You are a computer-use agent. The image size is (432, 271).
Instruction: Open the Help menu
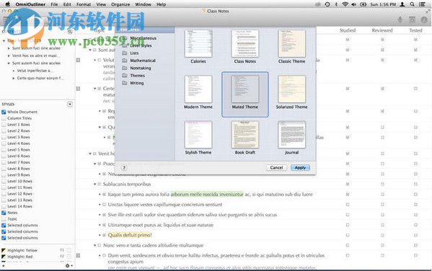(x=161, y=4)
